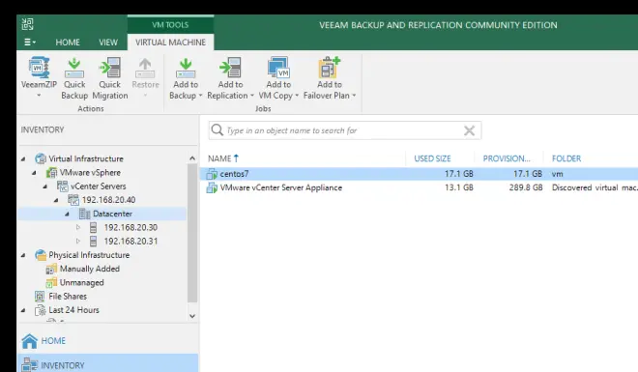Click the File Shares node icon
The width and height of the screenshot is (638, 372).
pyautogui.click(x=40, y=296)
